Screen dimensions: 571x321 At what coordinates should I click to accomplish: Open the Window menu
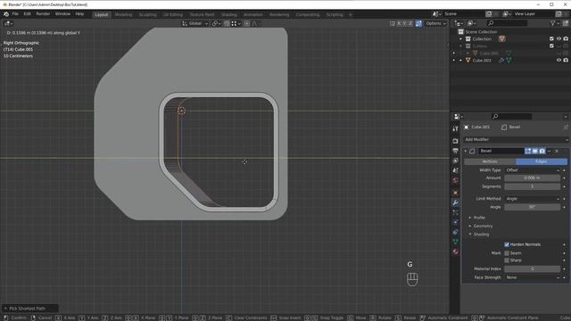pyautogui.click(x=62, y=14)
